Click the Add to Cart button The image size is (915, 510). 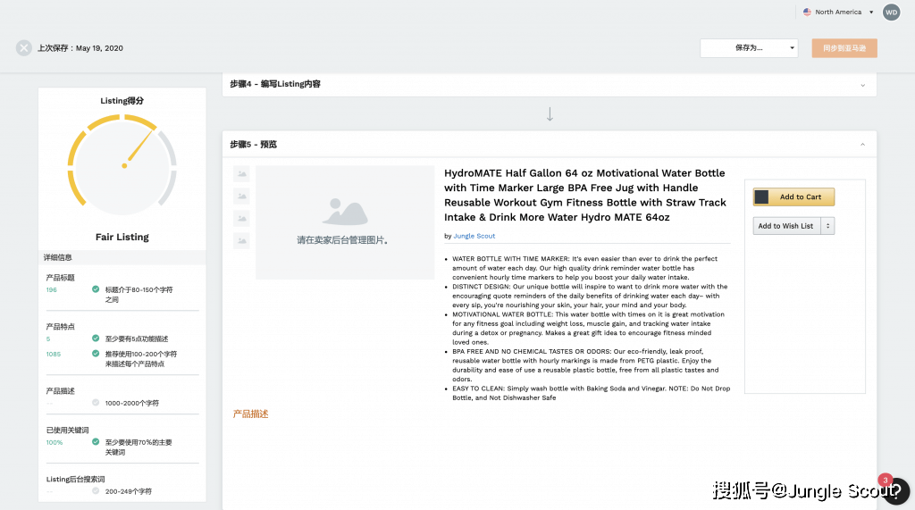tap(793, 197)
